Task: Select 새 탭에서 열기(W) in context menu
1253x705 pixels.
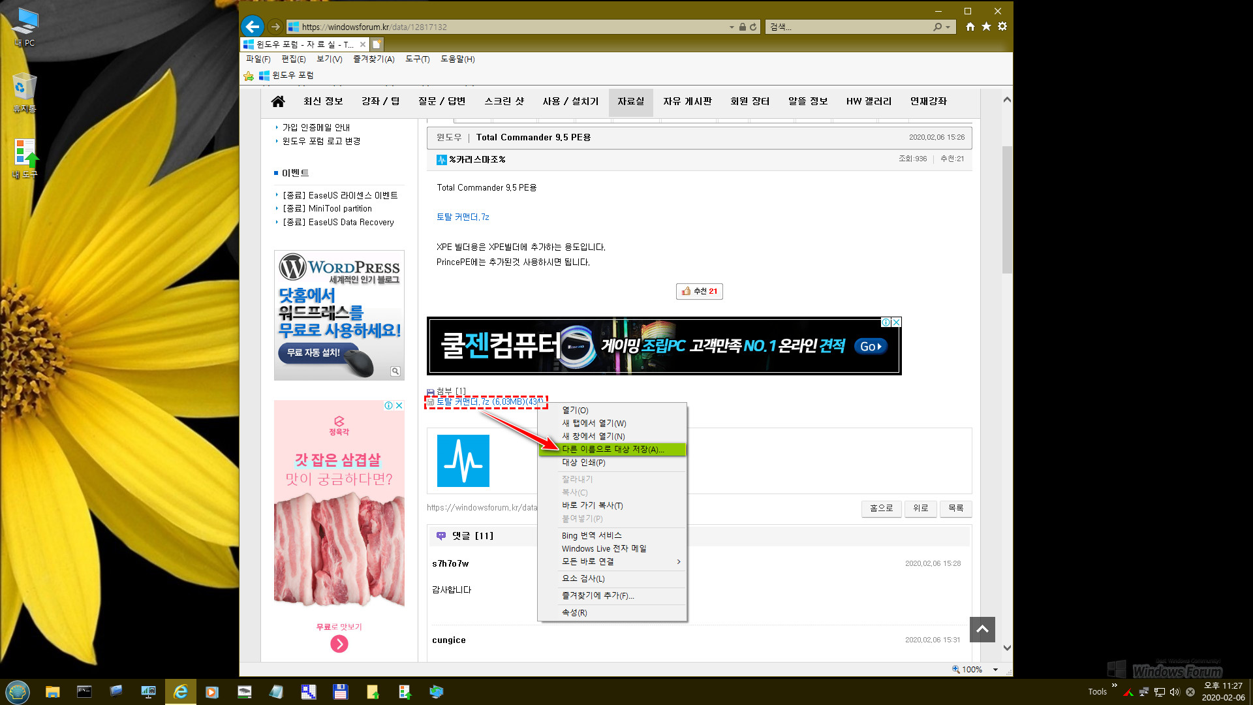Action: coord(612,423)
